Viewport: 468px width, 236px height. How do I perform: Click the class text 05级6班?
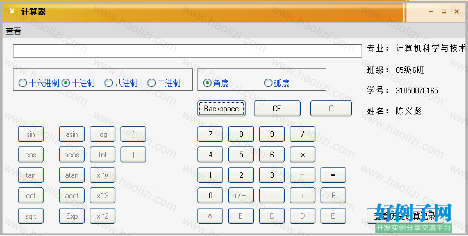tap(410, 70)
